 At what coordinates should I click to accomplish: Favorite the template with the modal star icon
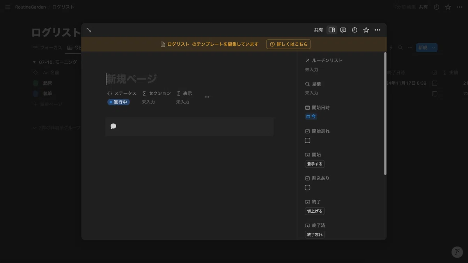pos(366,30)
